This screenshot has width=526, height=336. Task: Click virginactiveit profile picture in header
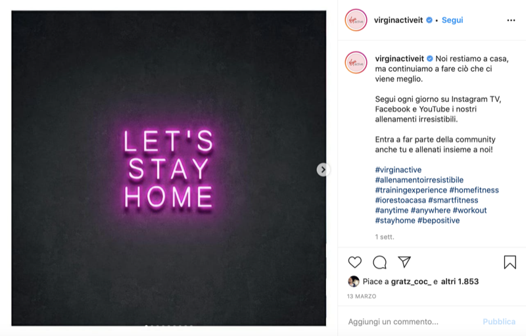tap(356, 20)
